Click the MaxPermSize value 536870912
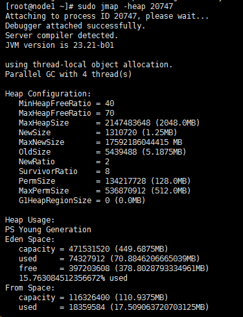The height and width of the screenshot is (317, 243). pos(126,191)
